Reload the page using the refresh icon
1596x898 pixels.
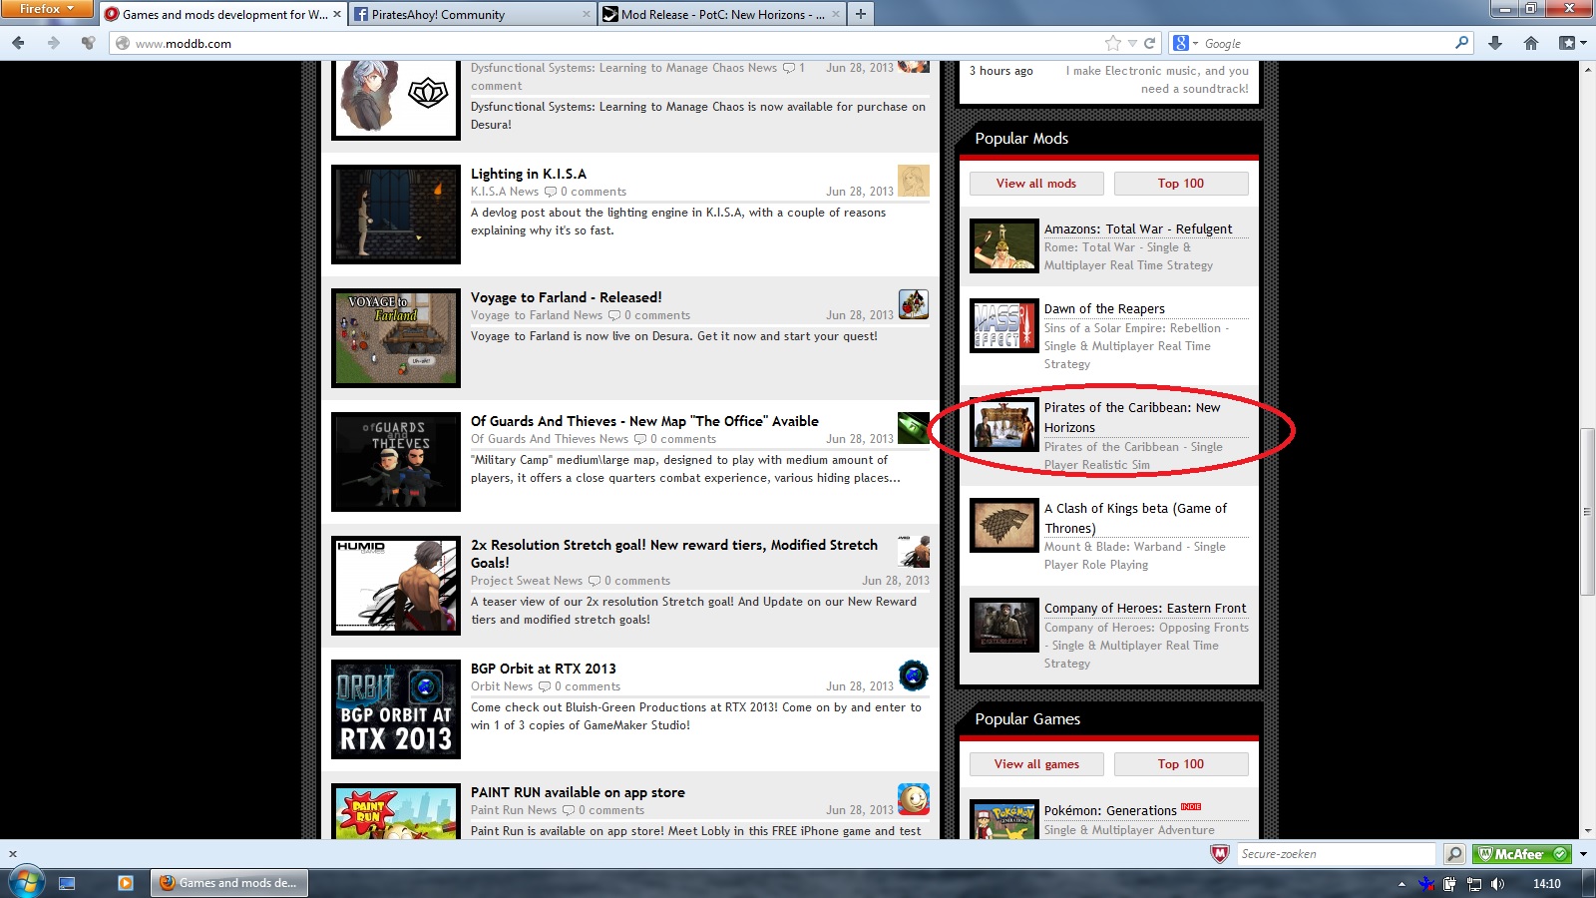1149,43
